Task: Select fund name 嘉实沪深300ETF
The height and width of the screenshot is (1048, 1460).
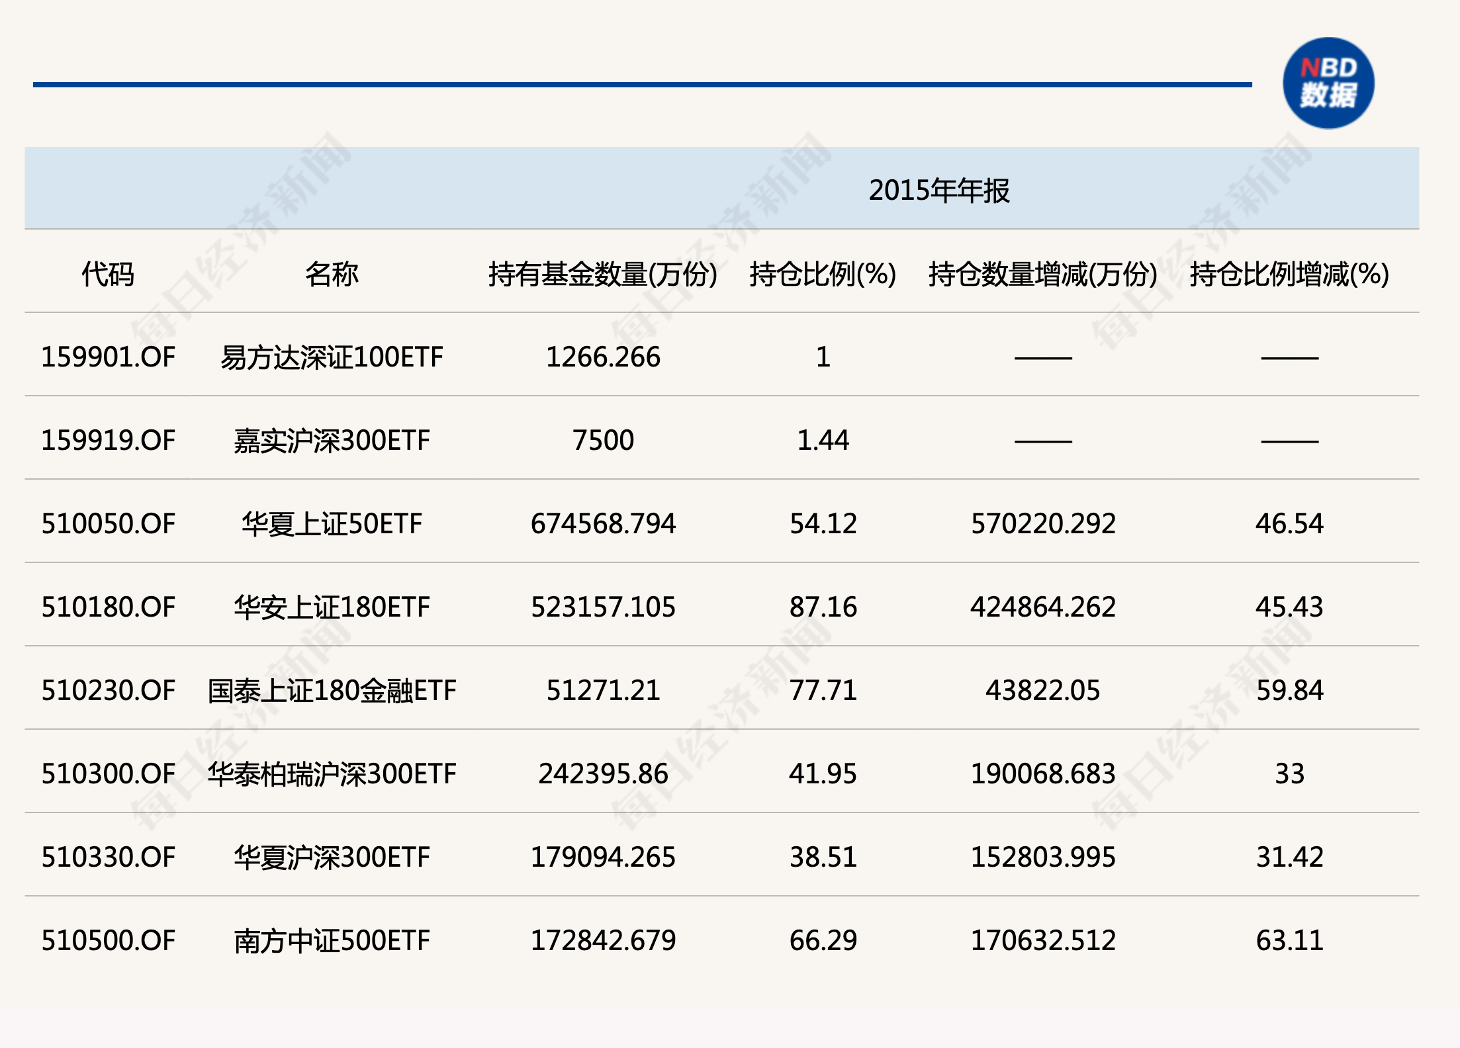Action: coord(332,441)
